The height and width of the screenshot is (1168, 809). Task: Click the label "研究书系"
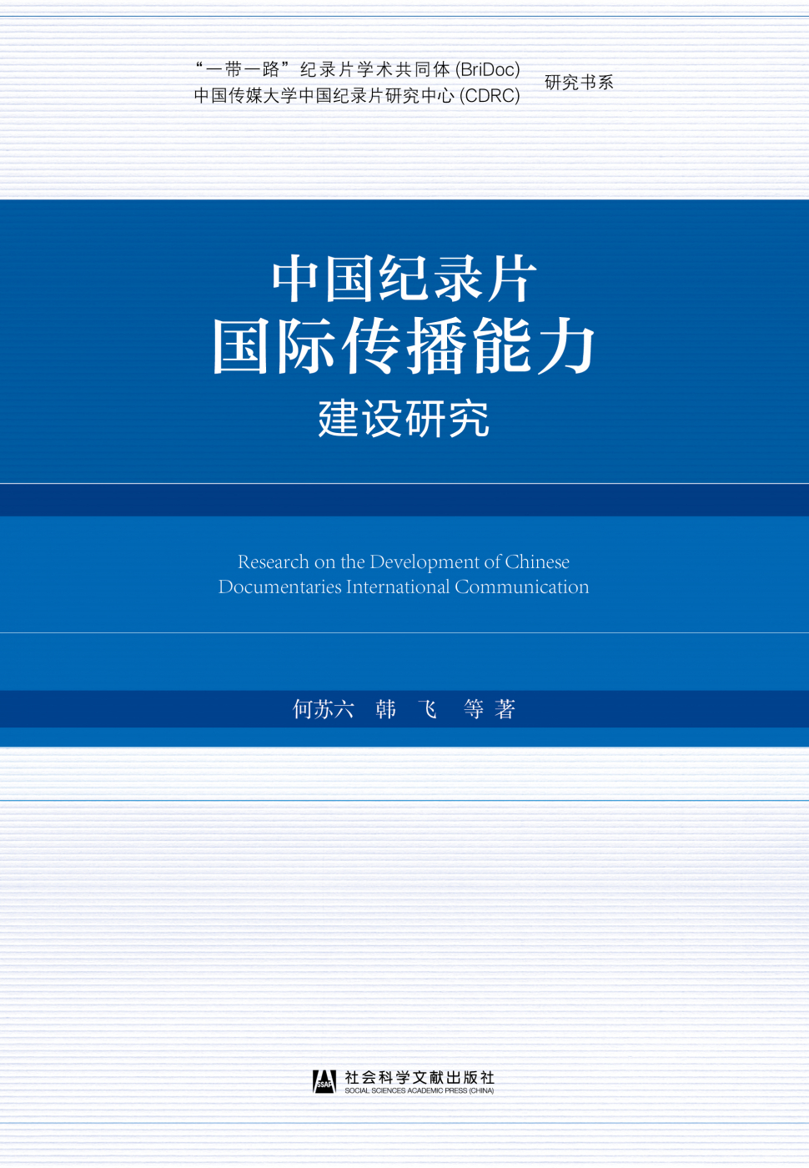(579, 83)
